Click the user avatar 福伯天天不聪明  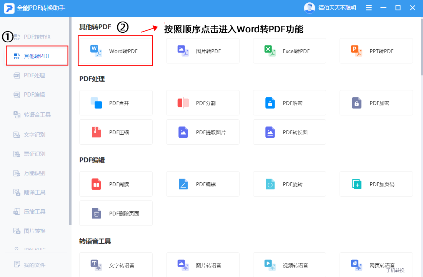pos(310,8)
